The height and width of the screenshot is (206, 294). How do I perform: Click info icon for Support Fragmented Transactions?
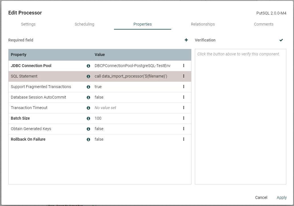pyautogui.click(x=88, y=87)
